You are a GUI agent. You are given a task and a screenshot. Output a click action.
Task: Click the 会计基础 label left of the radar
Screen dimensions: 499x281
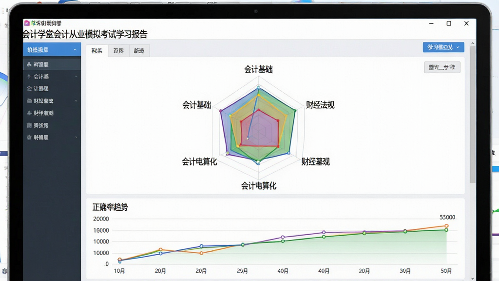pyautogui.click(x=196, y=105)
